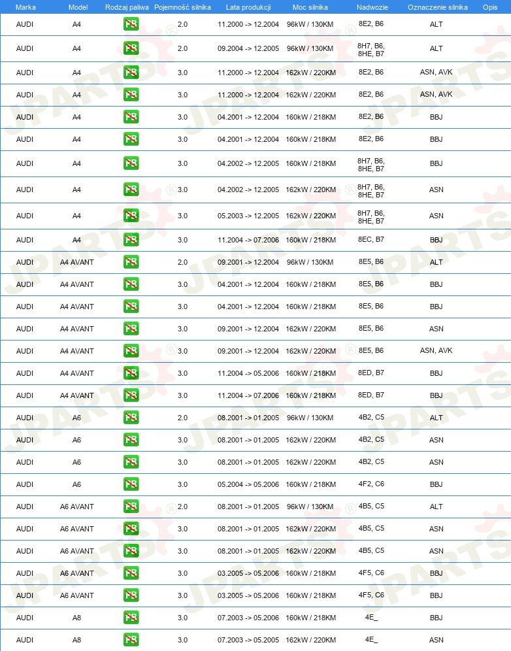Click petrol icon in A4 2.0 09.2004 row
Viewport: 511px width, 651px height.
(131, 48)
